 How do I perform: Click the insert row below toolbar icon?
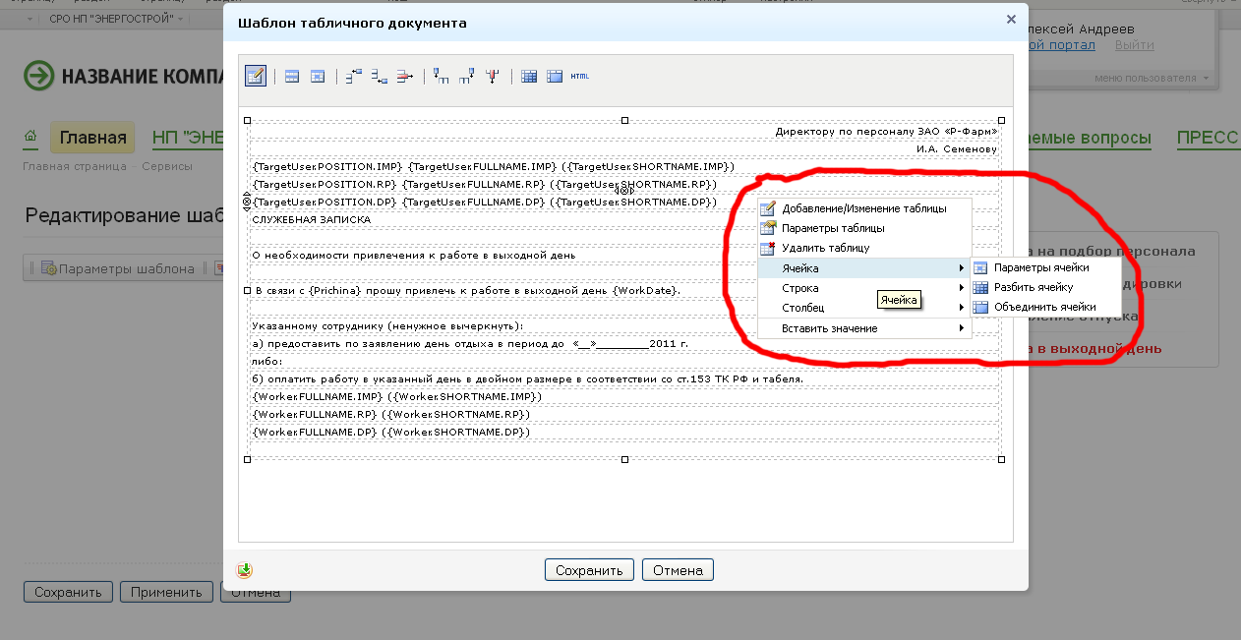379,76
